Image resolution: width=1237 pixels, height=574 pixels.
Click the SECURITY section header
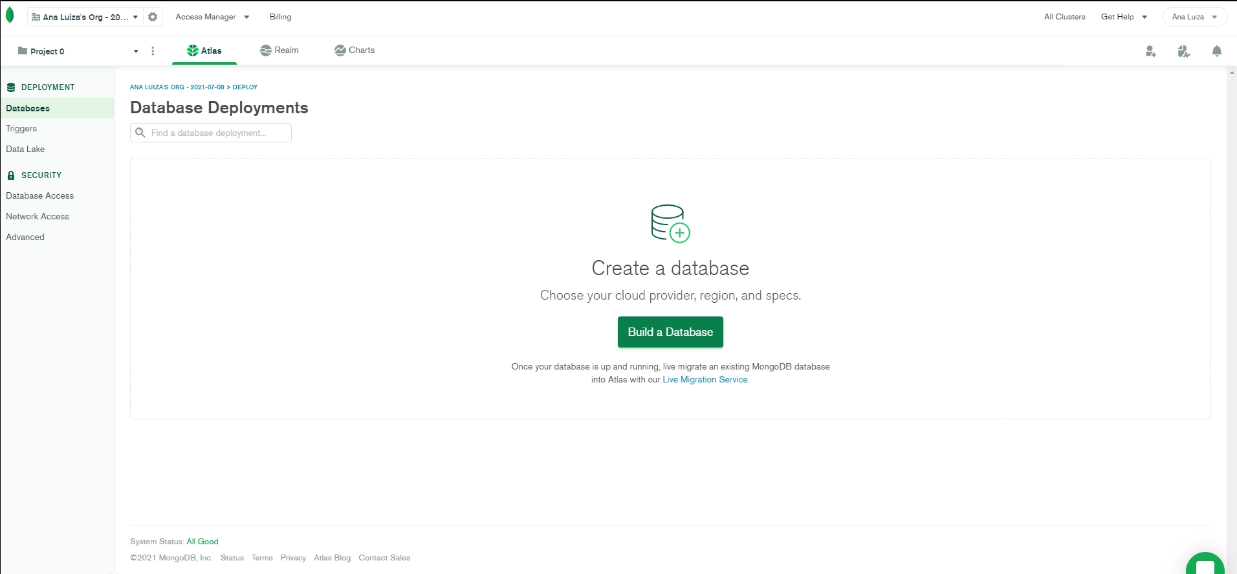[41, 175]
